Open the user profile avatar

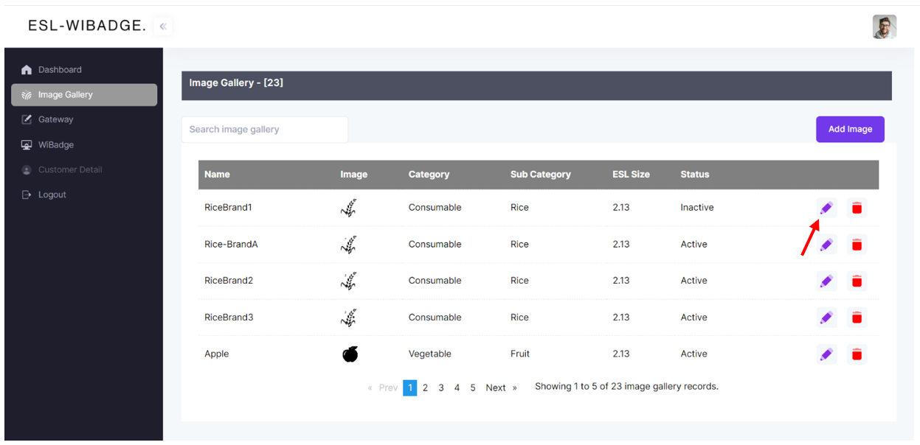point(884,27)
